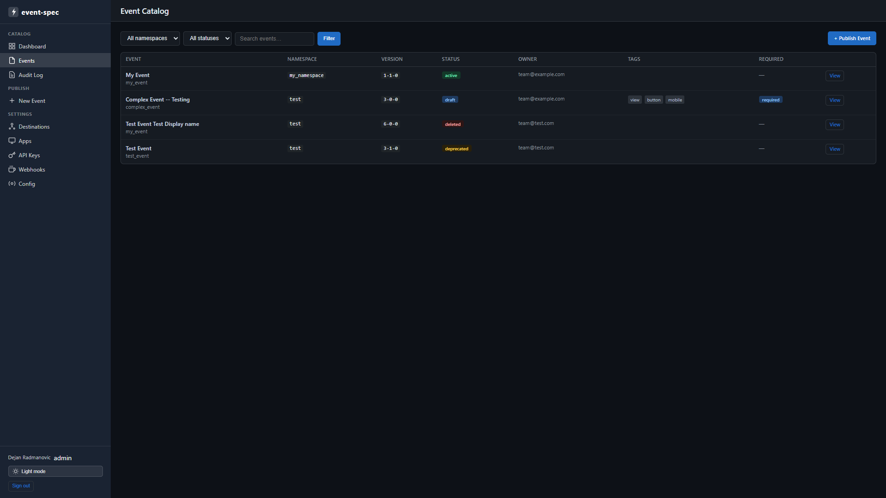
Task: Click the event-spec lightning bolt logo
Action: (x=13, y=12)
